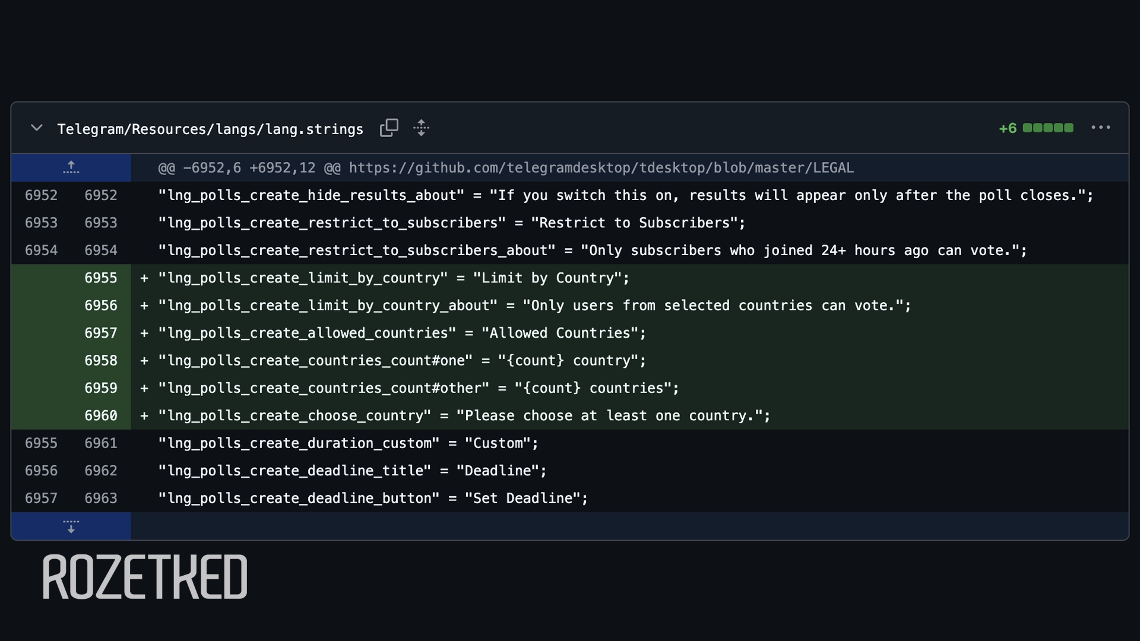Click the ROZETKED watermark logo
The image size is (1140, 641).
pos(145,577)
